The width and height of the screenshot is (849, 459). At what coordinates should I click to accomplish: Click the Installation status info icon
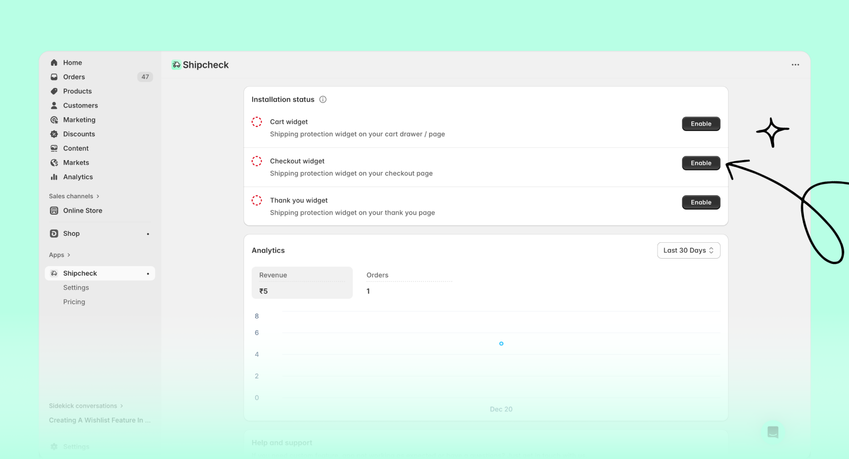pos(323,100)
